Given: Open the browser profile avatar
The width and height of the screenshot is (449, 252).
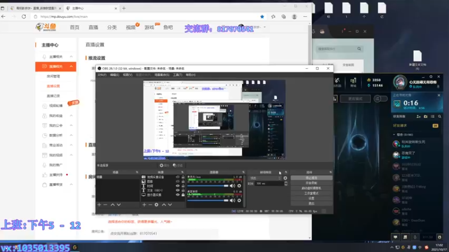Looking at the screenshot, I should tap(294, 17).
